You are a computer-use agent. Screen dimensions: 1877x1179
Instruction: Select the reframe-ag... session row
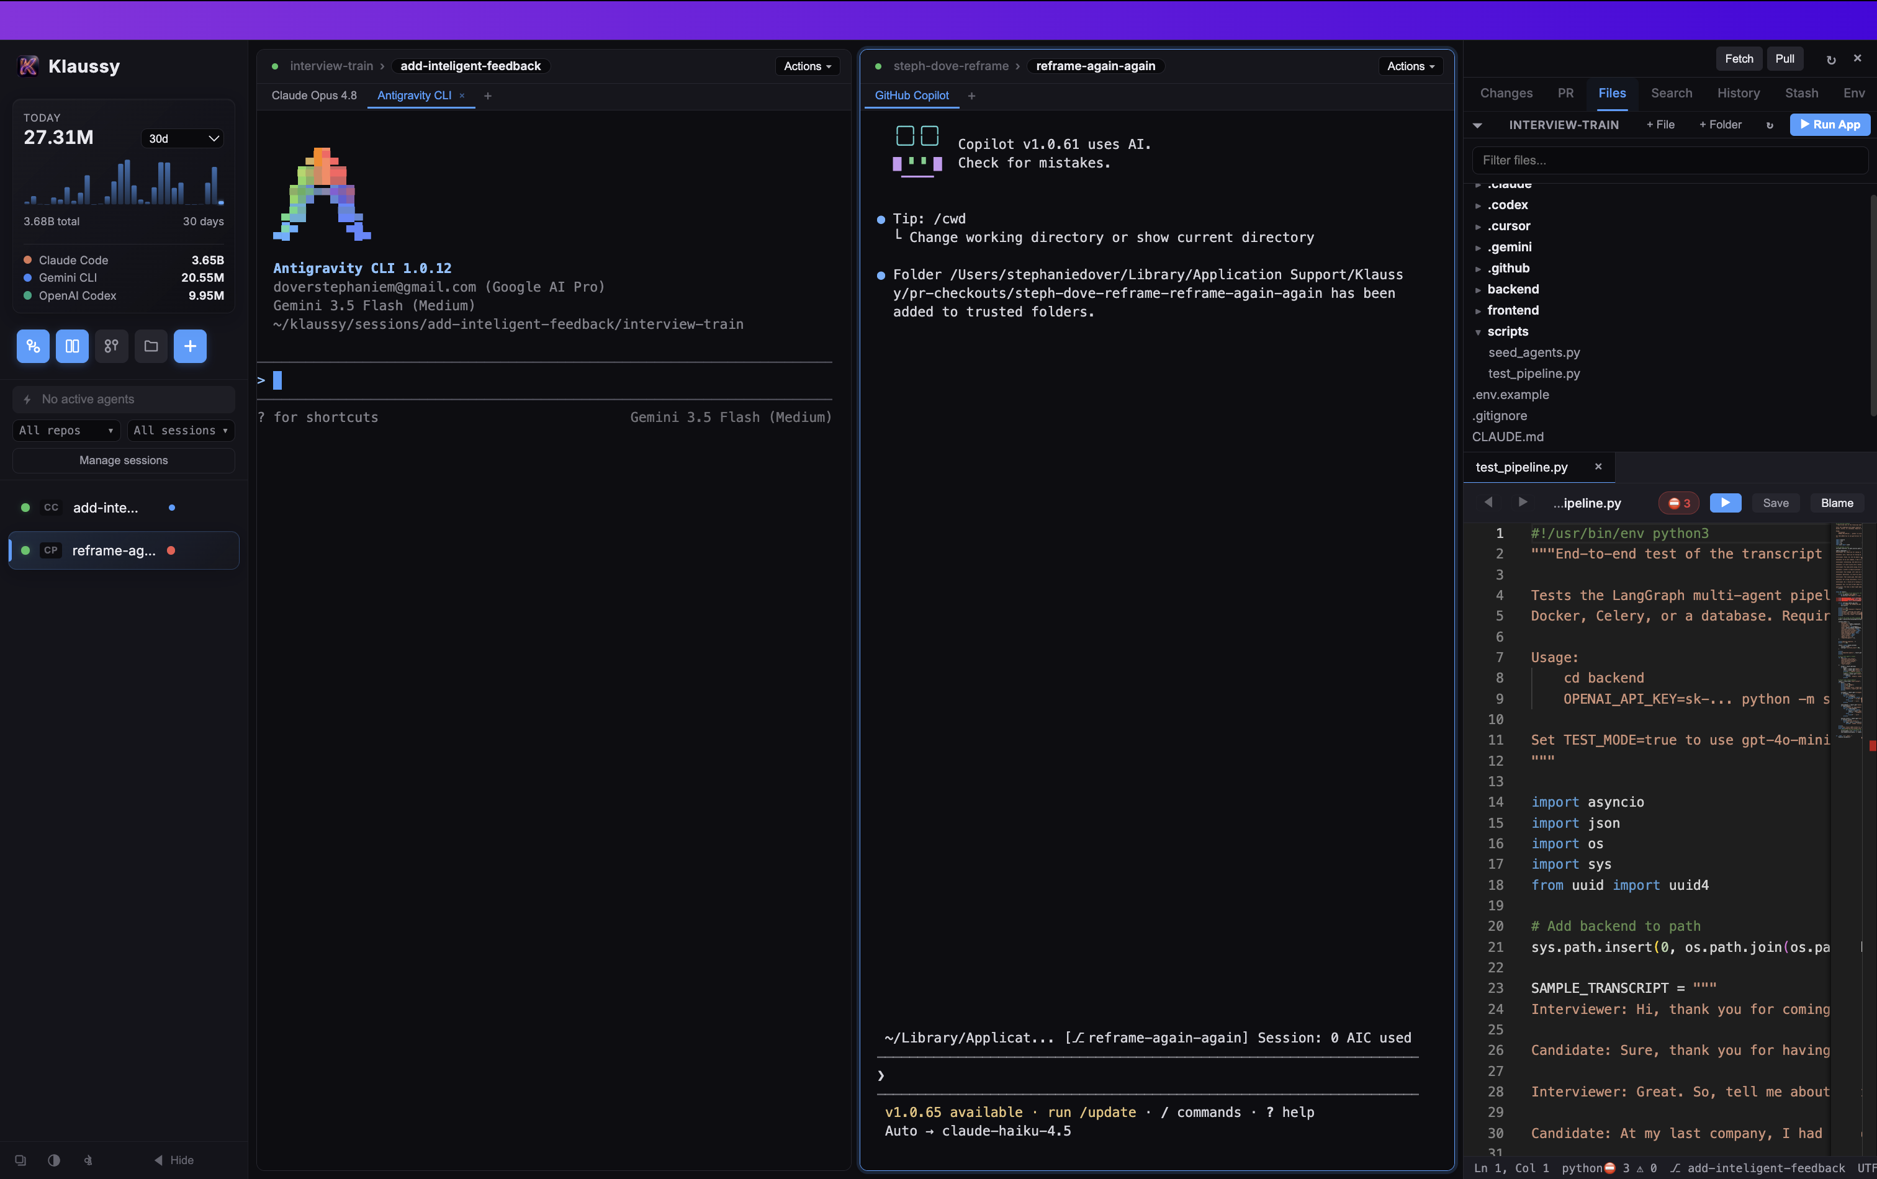click(123, 550)
